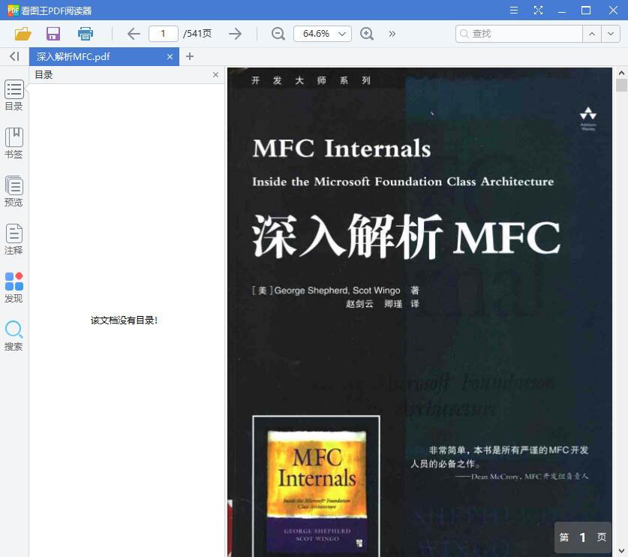The height and width of the screenshot is (557, 628).
Task: Jump to next search result arrow
Action: click(x=611, y=34)
